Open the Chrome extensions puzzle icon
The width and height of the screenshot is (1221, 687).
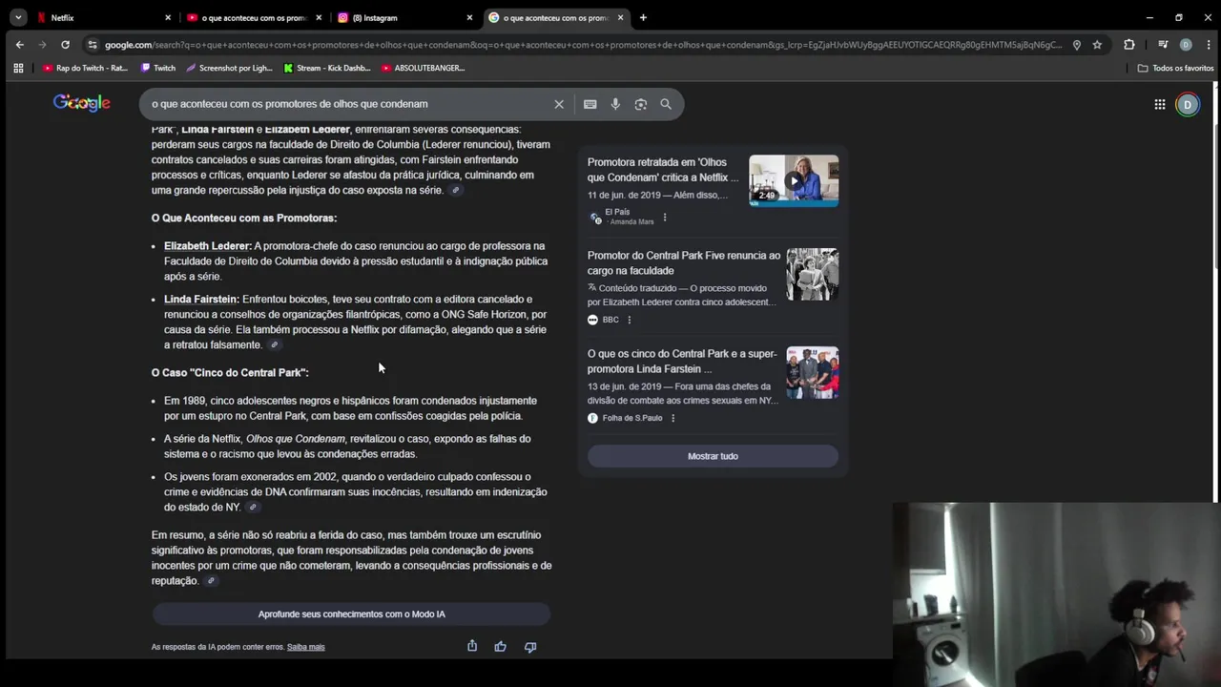point(1129,45)
